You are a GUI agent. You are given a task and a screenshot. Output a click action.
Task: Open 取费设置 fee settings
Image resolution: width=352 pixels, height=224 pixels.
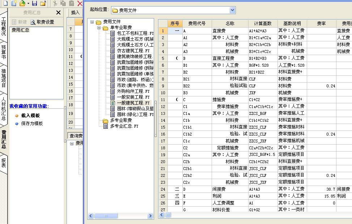[x=42, y=22]
